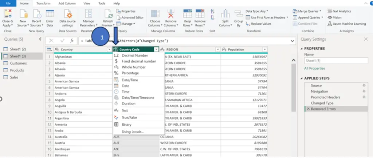Viewport: 373px width, 158px height.
Task: Click the query Name input field
Action: point(336,61)
